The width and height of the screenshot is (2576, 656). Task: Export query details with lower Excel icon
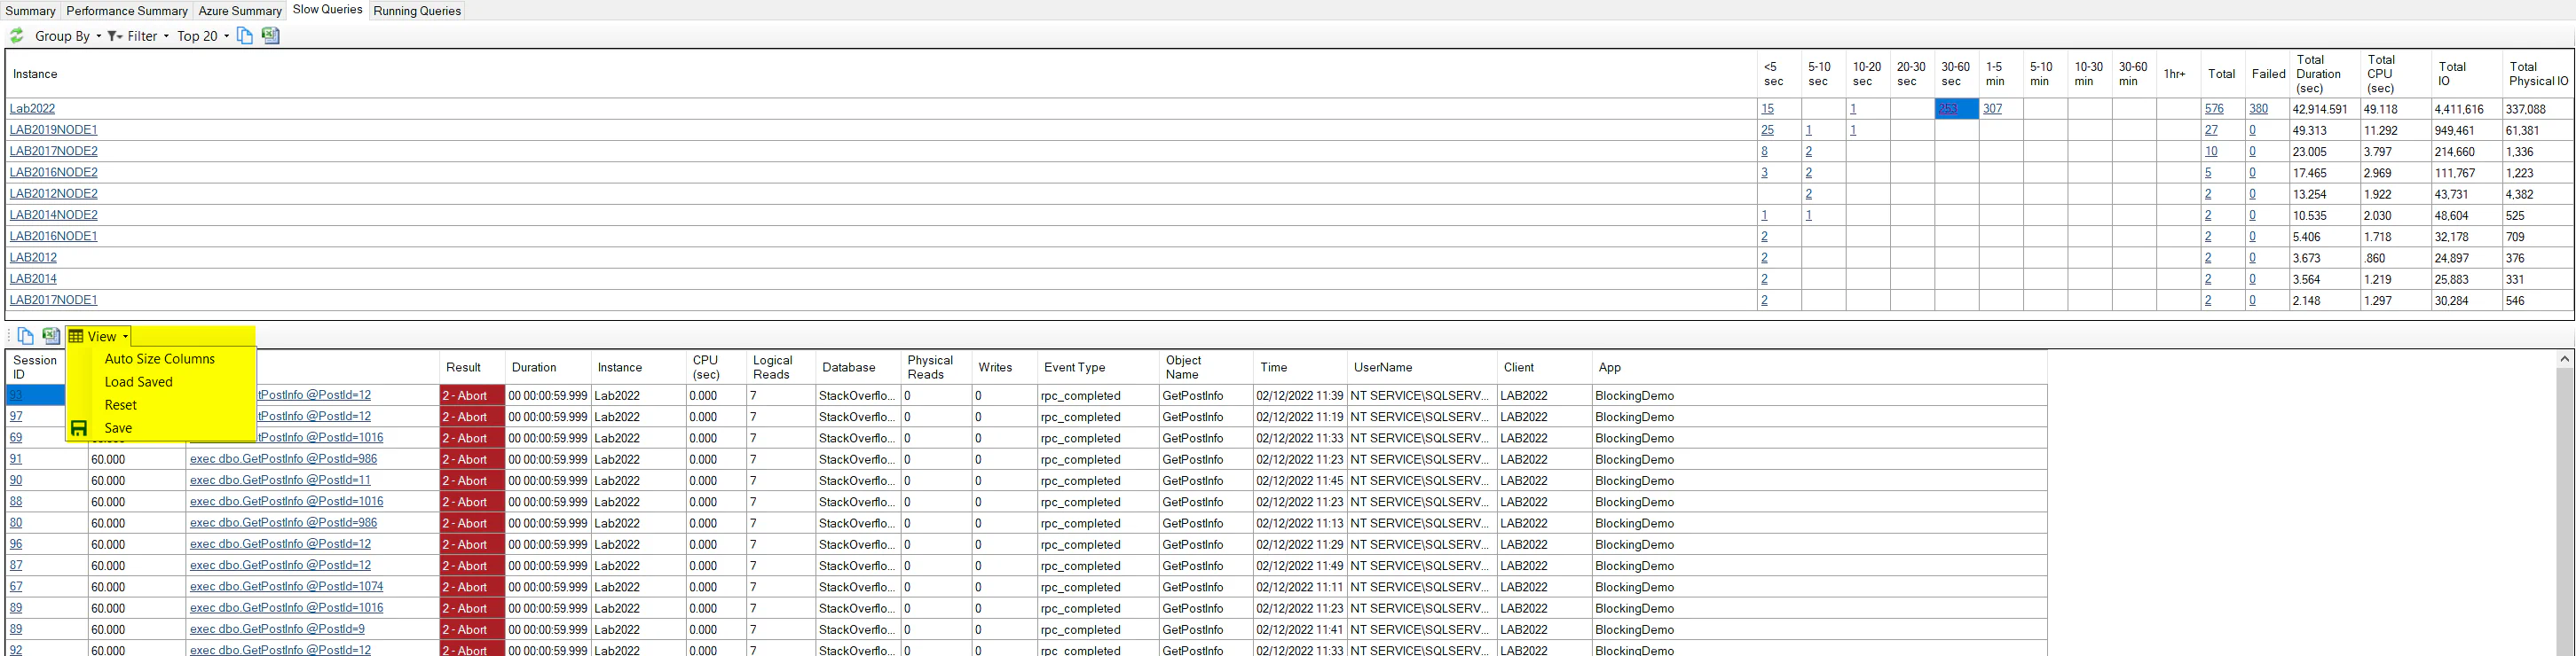pyautogui.click(x=51, y=335)
